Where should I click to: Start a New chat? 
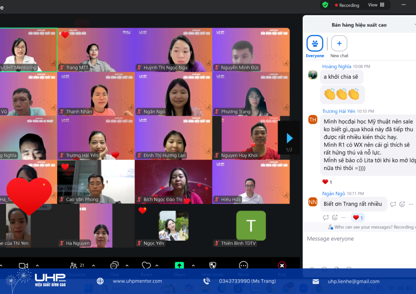pyautogui.click(x=339, y=43)
